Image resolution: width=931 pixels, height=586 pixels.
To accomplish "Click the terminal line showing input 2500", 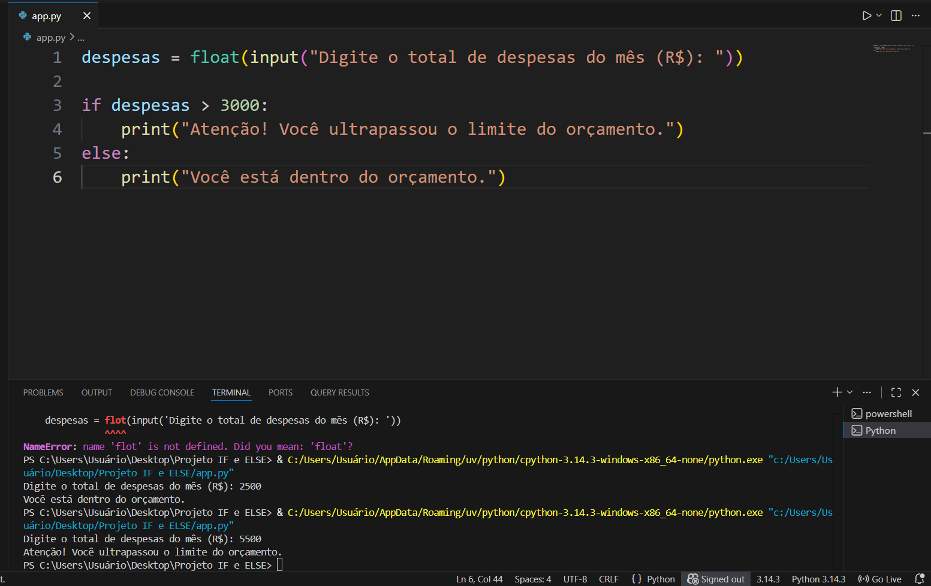I will (142, 486).
